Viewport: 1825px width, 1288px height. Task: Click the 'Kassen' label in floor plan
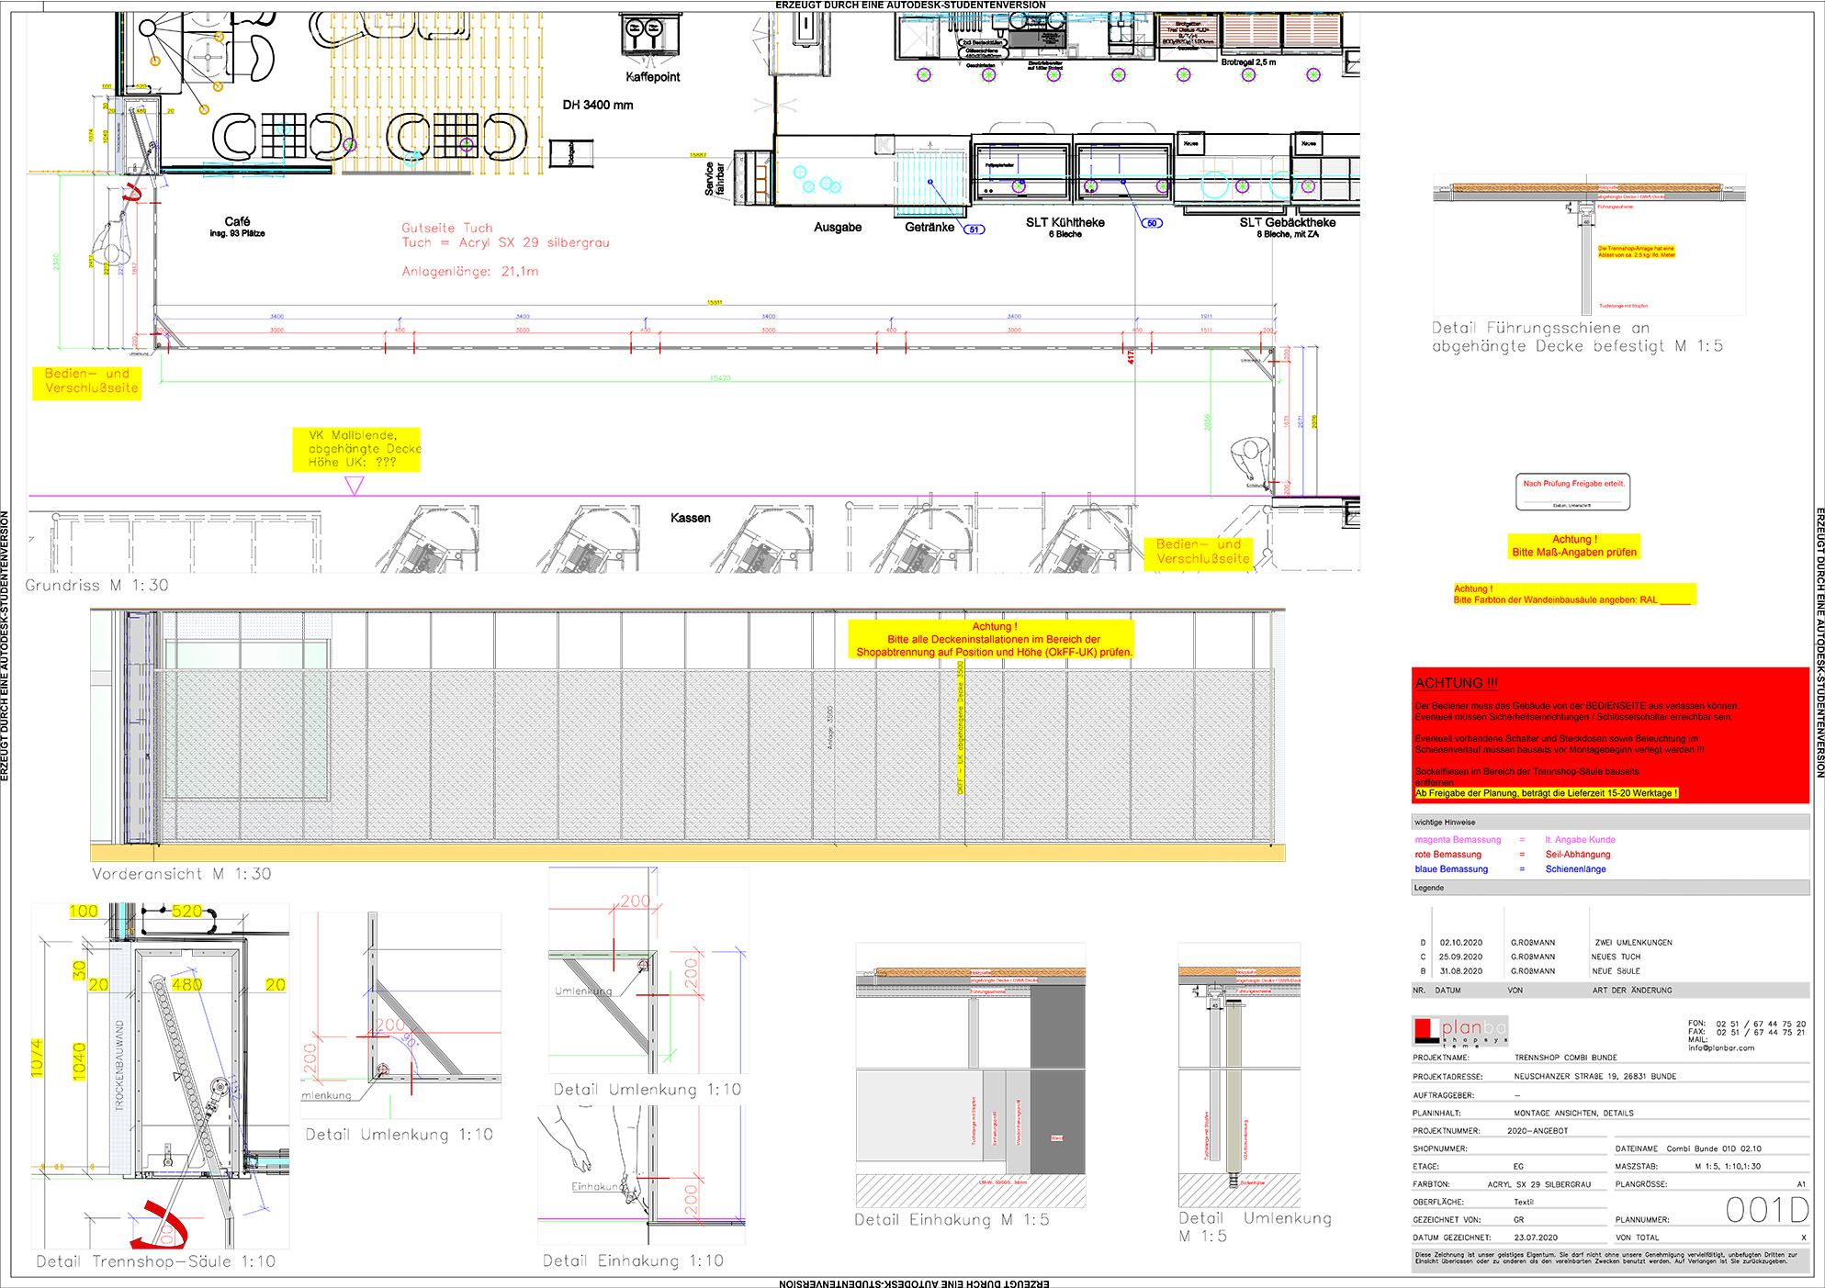(x=690, y=518)
